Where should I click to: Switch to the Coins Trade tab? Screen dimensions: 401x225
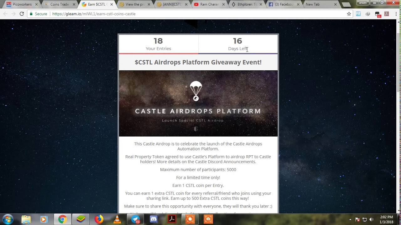tap(59, 4)
